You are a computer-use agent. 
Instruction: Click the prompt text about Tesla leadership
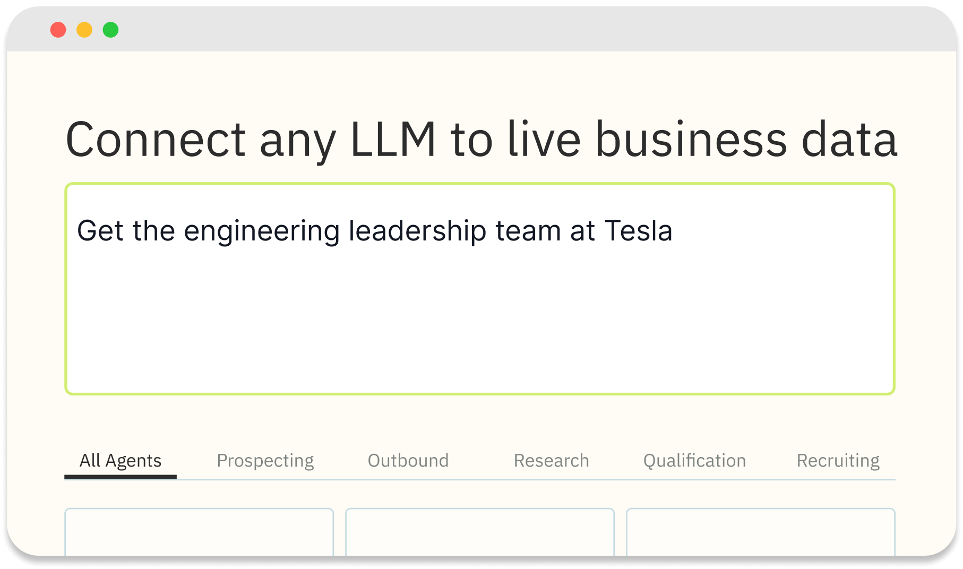tap(375, 231)
